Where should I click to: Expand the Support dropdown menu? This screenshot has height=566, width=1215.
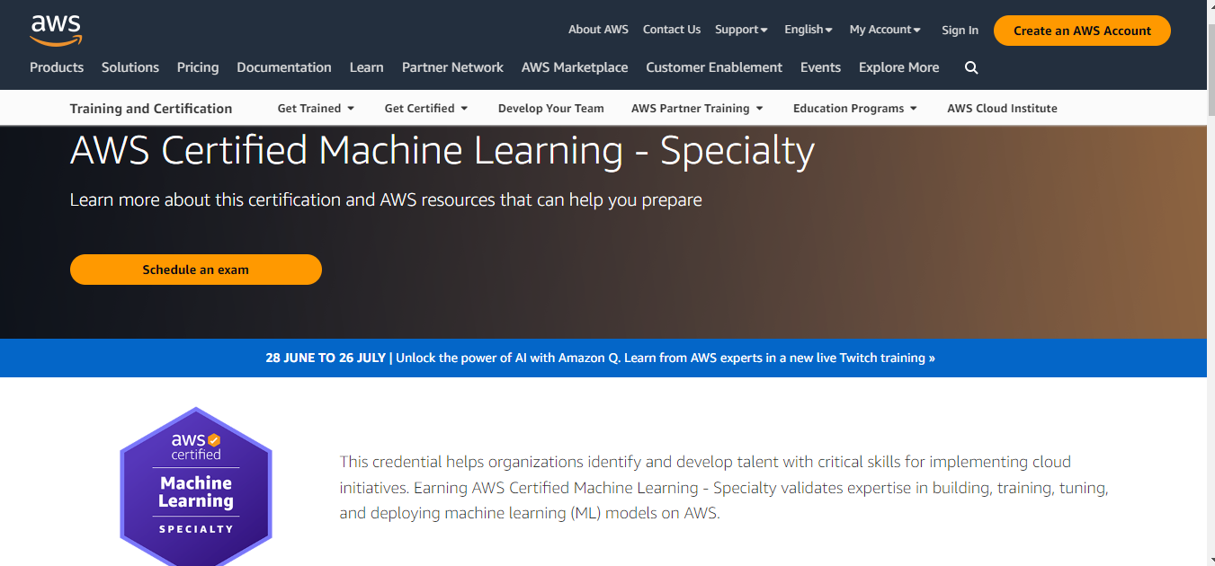coord(741,30)
